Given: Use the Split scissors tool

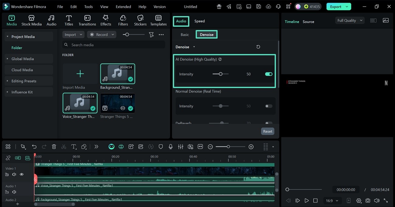Looking at the screenshot, I should coord(64,147).
